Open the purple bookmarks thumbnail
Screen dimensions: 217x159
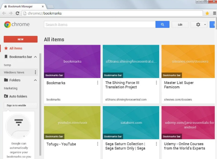point(72,62)
